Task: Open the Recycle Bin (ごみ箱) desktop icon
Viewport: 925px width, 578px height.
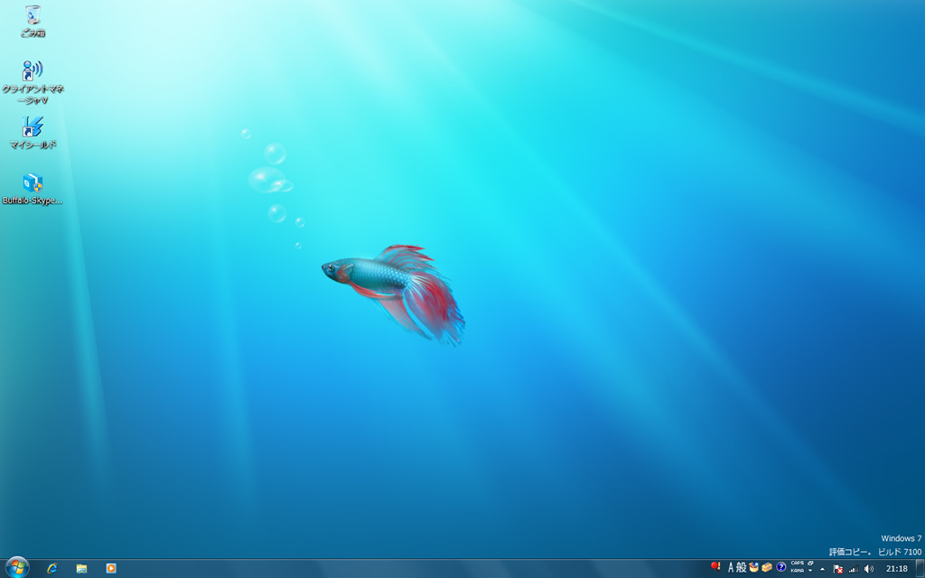Action: coord(33,21)
